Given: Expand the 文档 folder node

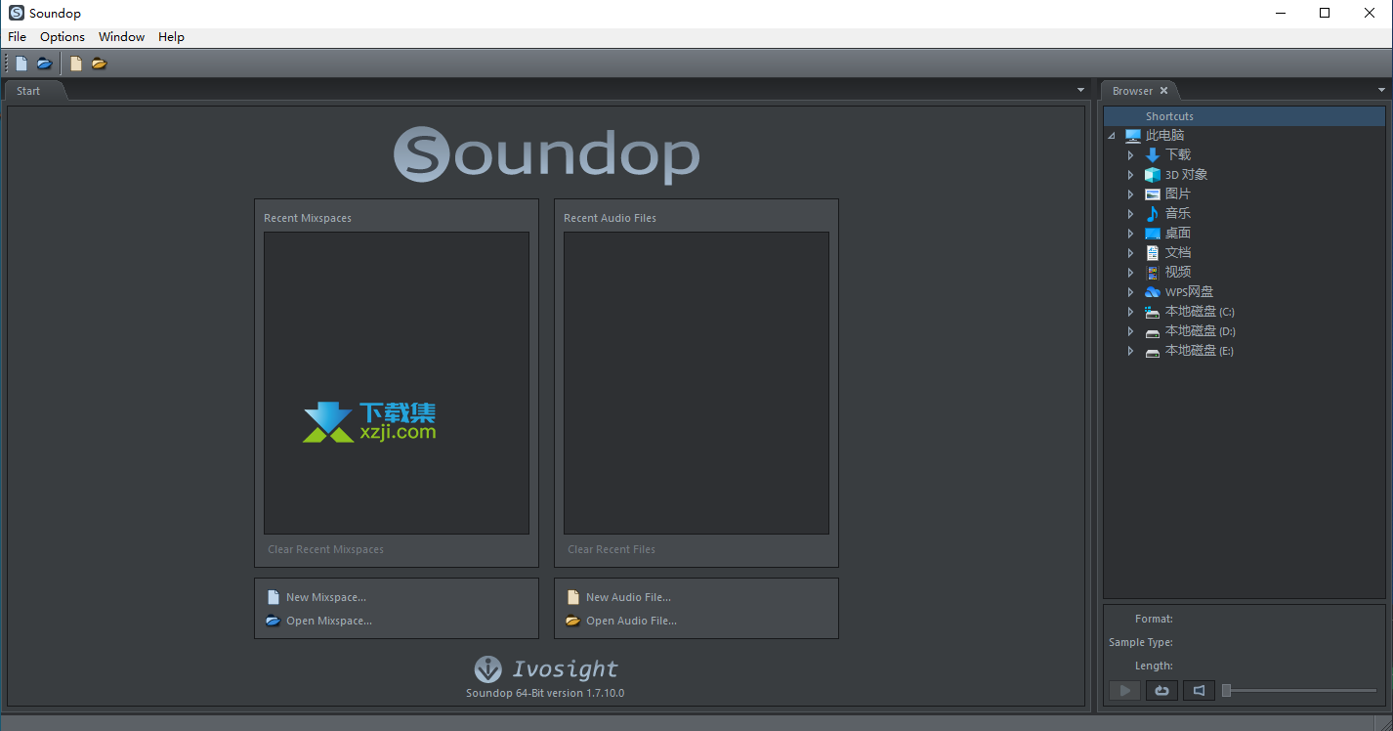Looking at the screenshot, I should (1131, 253).
